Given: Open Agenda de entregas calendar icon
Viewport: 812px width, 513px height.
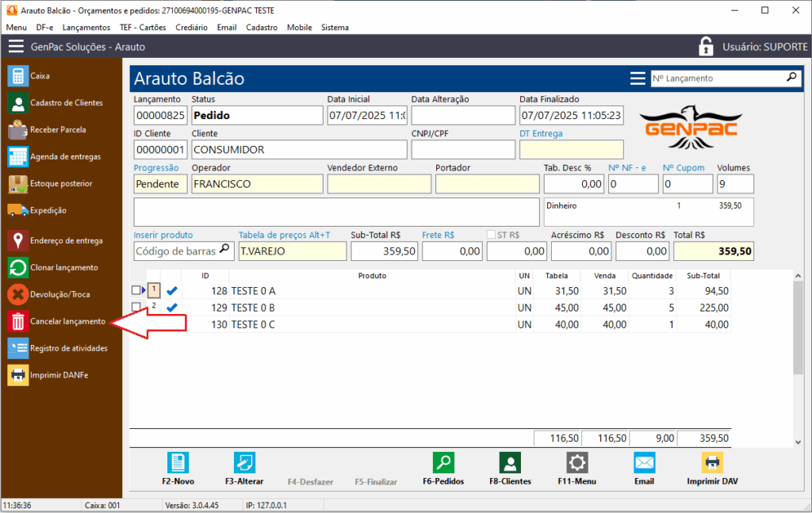Looking at the screenshot, I should pos(17,157).
